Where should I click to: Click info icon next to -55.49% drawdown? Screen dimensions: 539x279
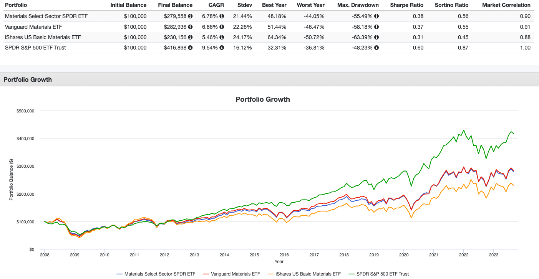click(376, 17)
